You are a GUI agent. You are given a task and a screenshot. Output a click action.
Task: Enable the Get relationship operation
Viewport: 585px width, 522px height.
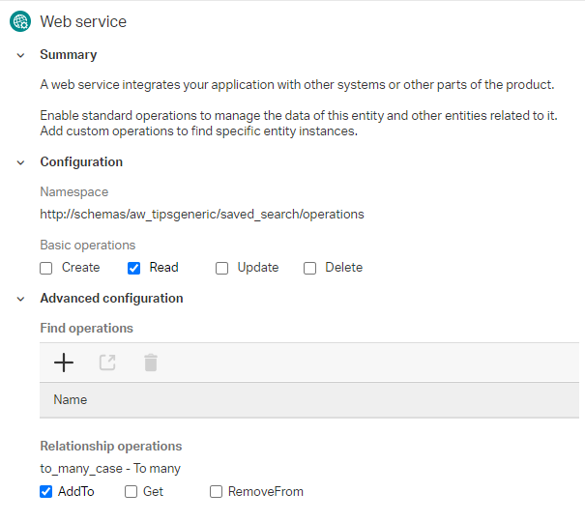(x=132, y=492)
